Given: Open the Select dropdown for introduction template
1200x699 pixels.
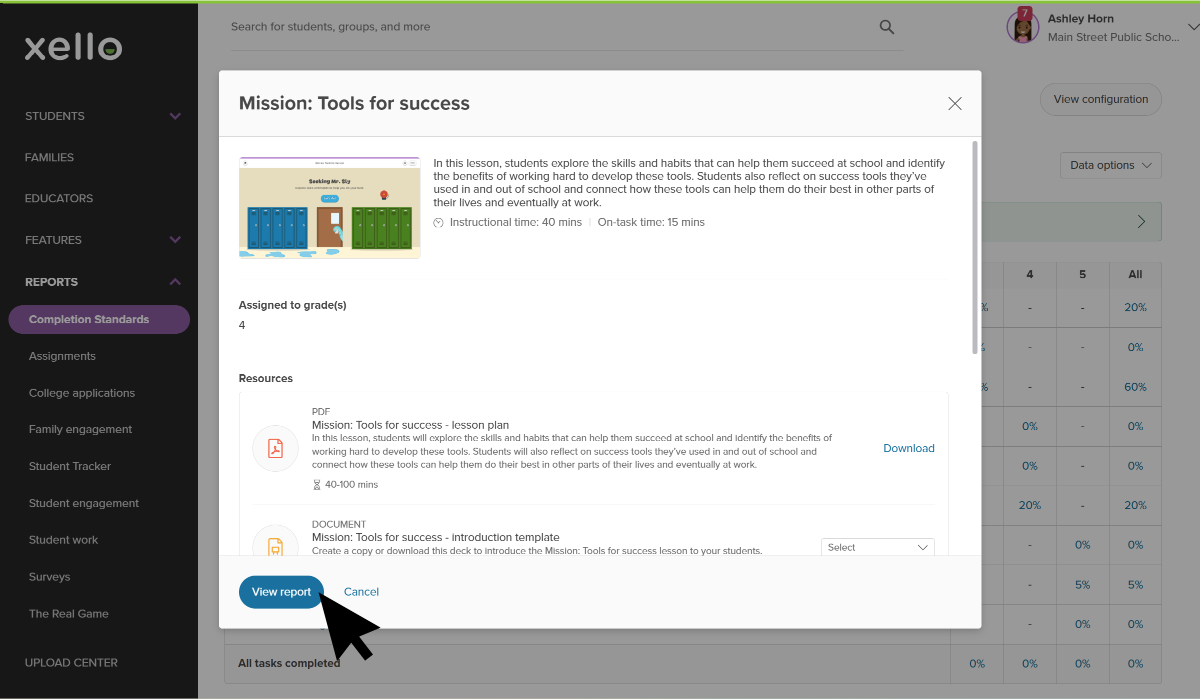Looking at the screenshot, I should pyautogui.click(x=877, y=547).
